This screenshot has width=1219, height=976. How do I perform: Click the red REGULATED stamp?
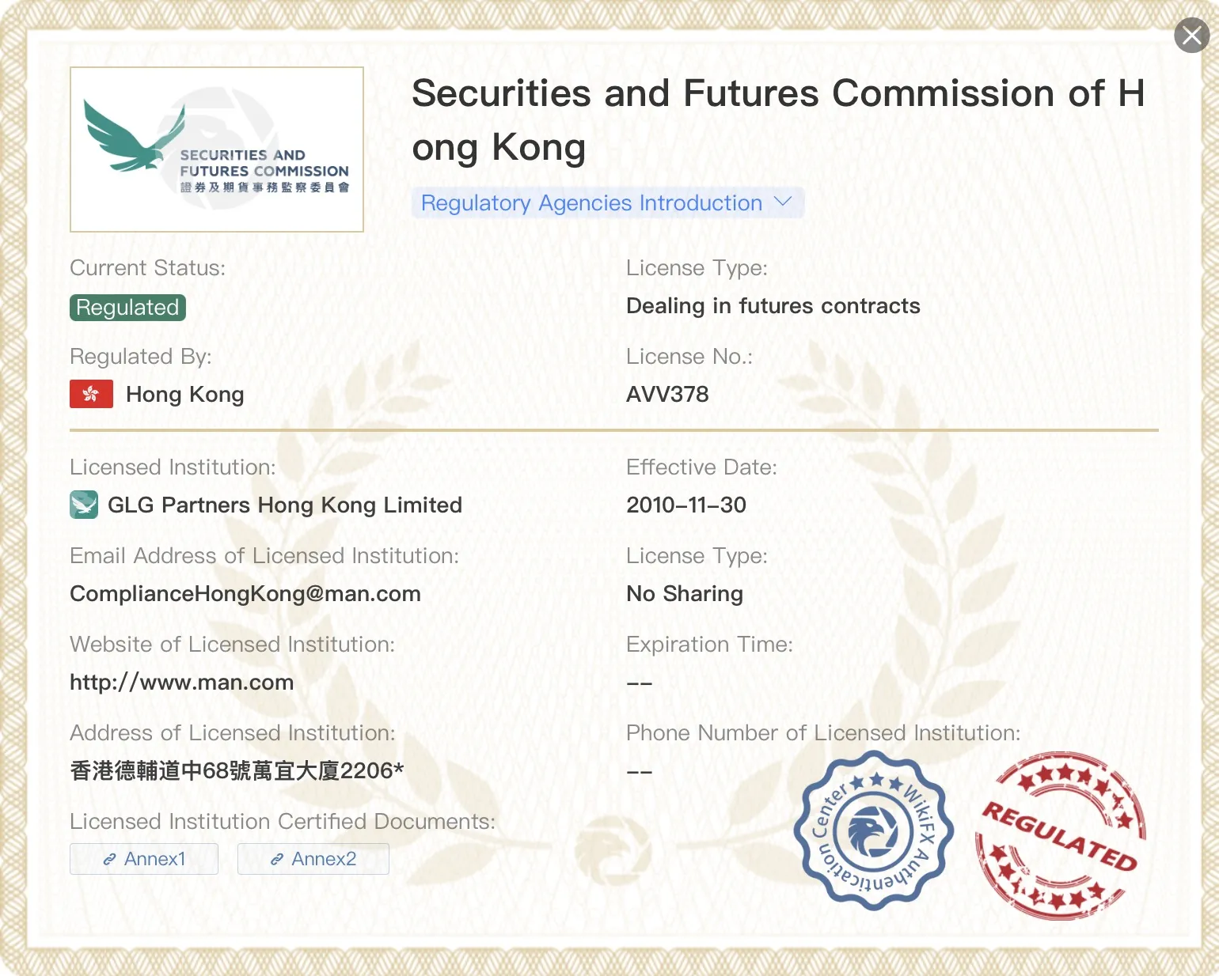point(1061,835)
